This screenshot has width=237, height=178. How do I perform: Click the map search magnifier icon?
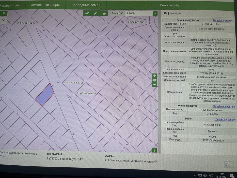pos(4,13)
